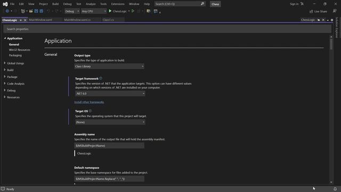
Task: Click the Open File folder icon
Action: click(31, 11)
